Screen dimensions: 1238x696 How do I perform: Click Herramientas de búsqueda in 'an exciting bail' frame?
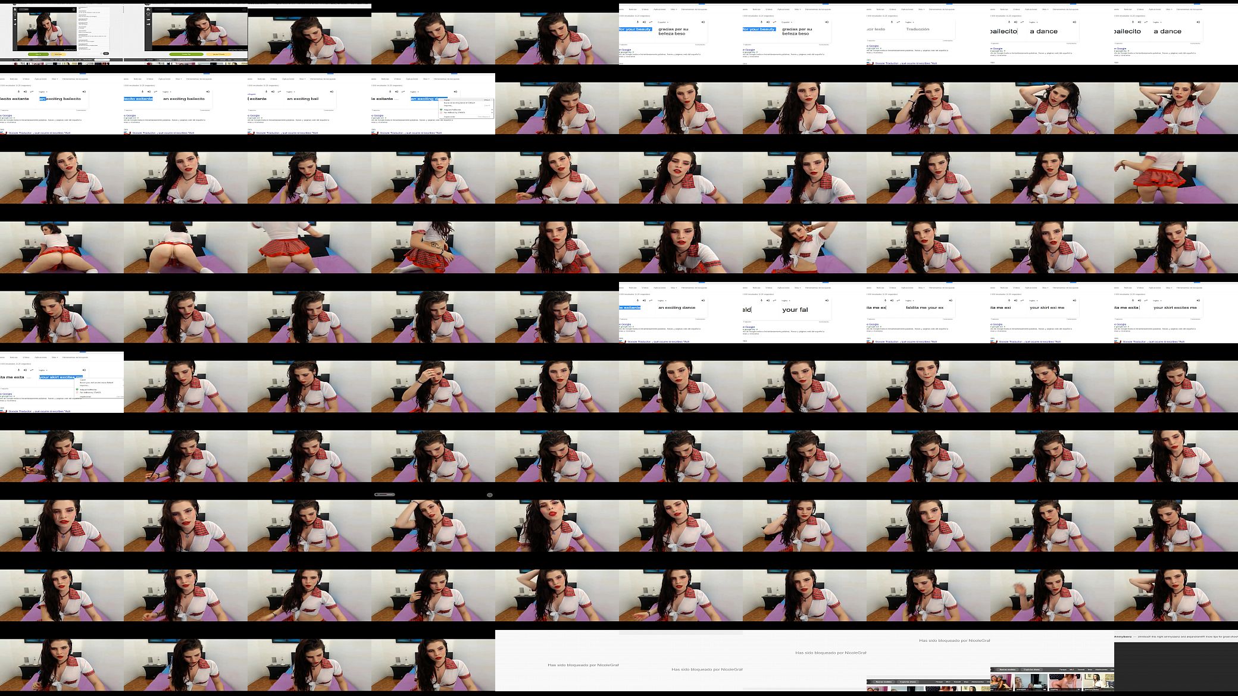322,79
